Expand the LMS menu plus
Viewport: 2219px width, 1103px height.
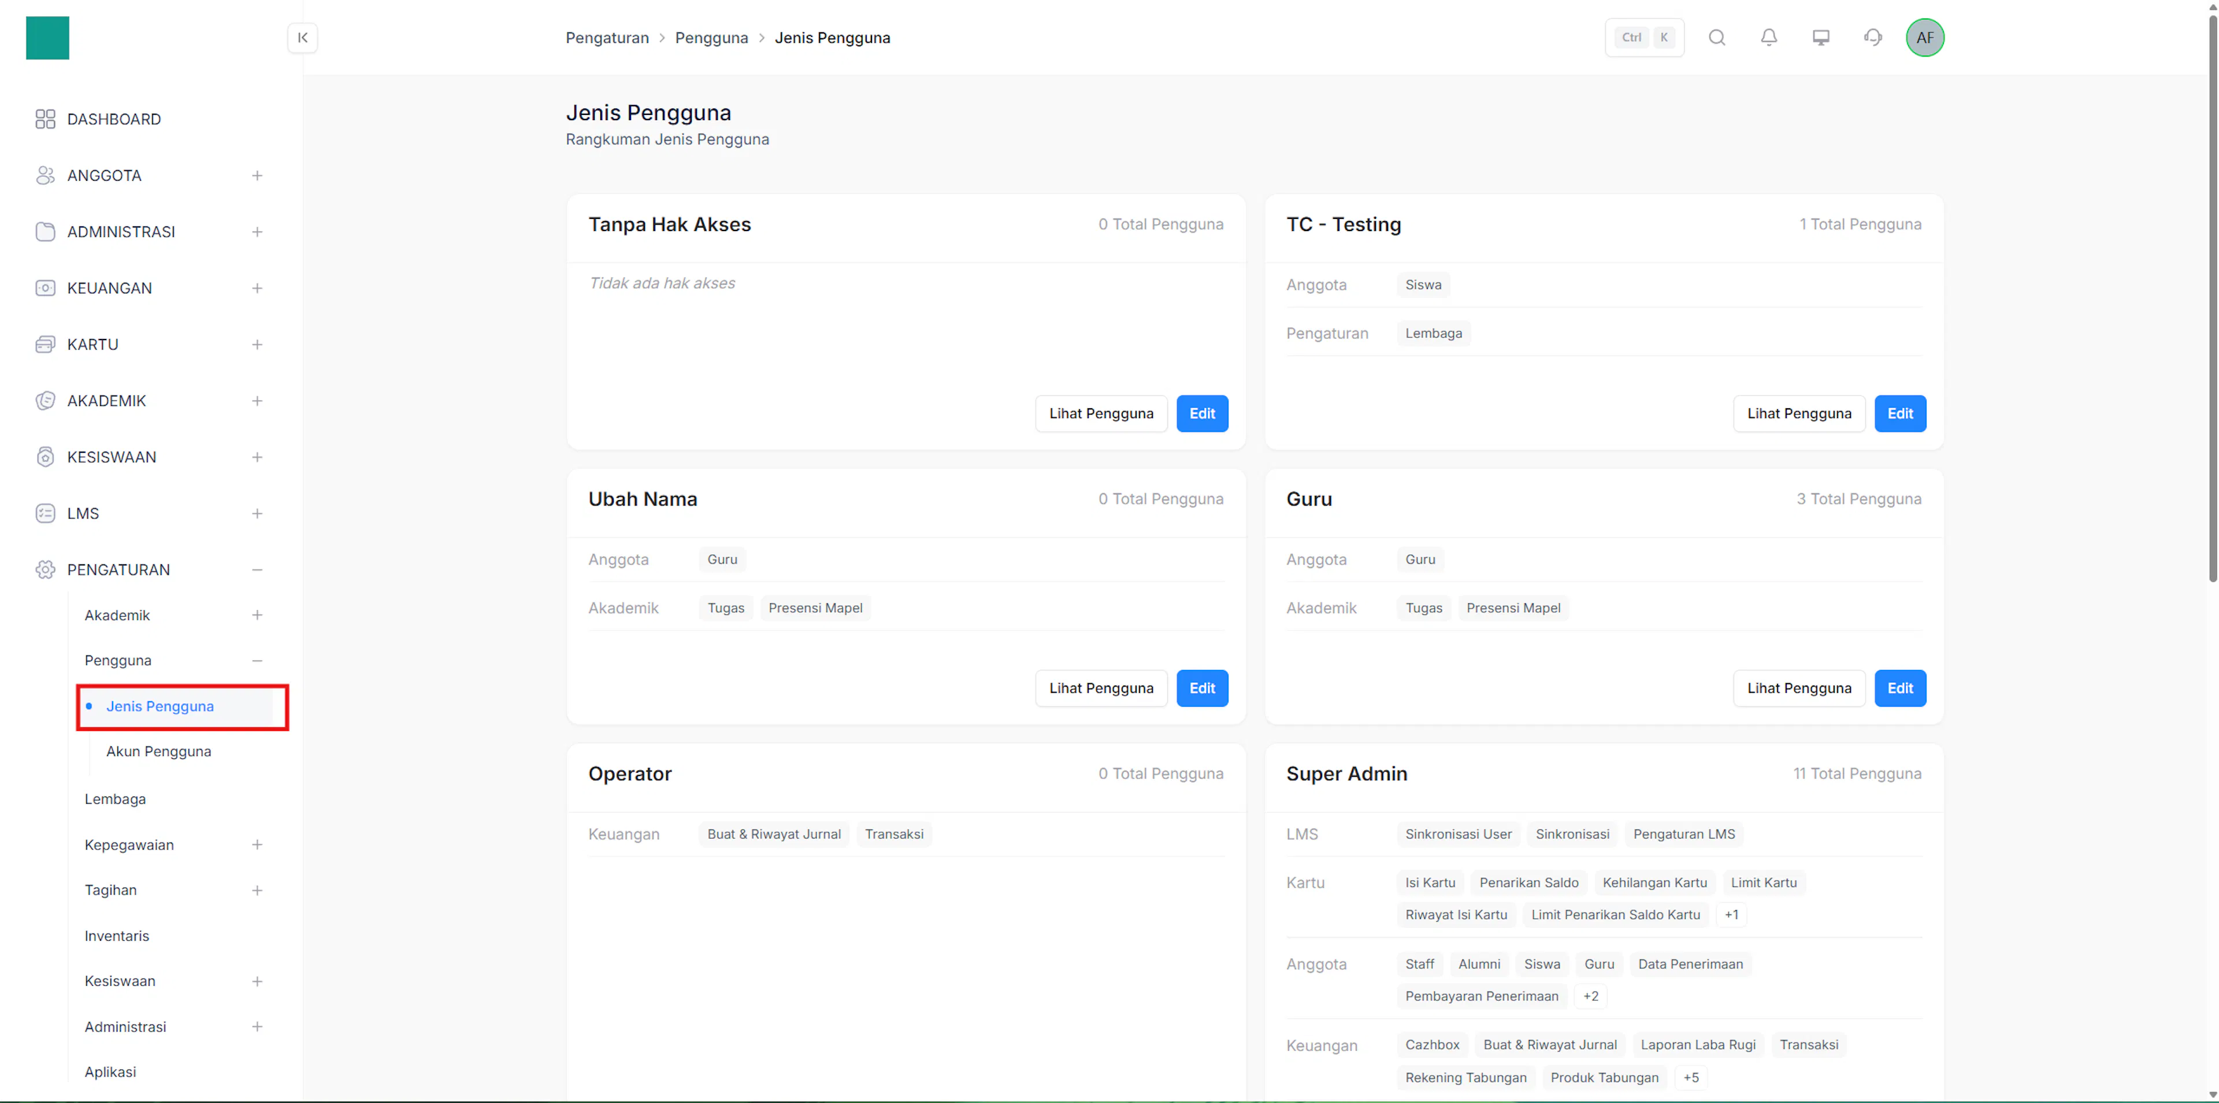257,514
